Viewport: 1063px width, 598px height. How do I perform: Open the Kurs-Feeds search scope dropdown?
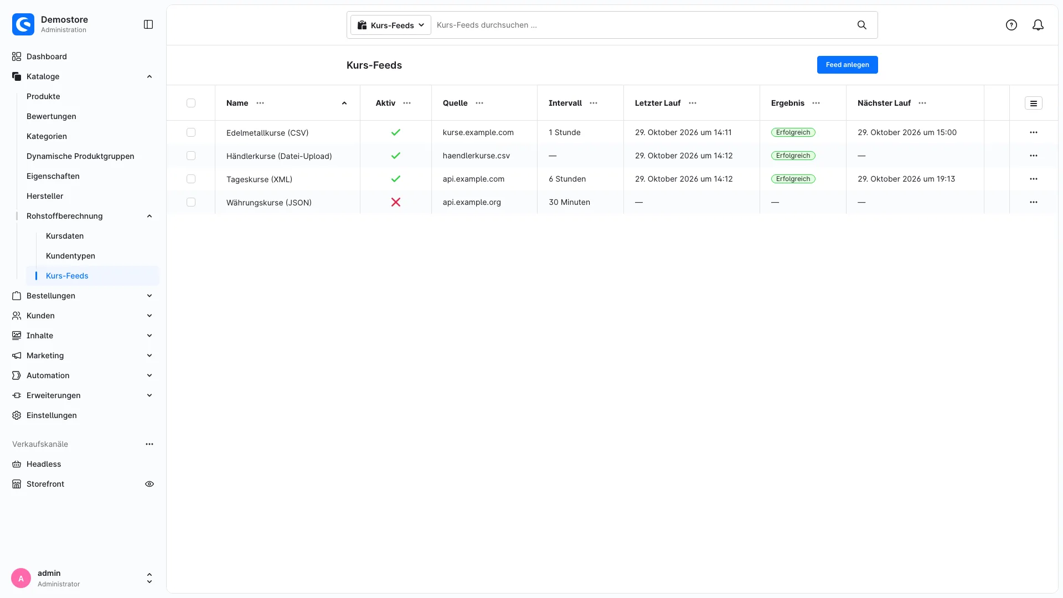click(x=391, y=25)
